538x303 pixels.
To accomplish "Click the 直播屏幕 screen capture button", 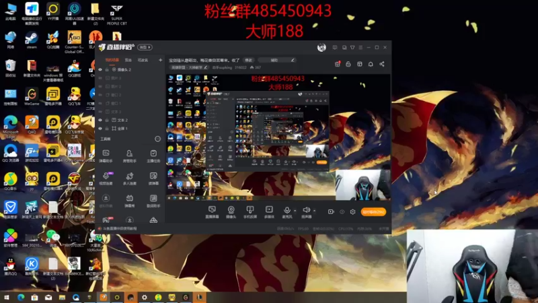I will coord(212,212).
